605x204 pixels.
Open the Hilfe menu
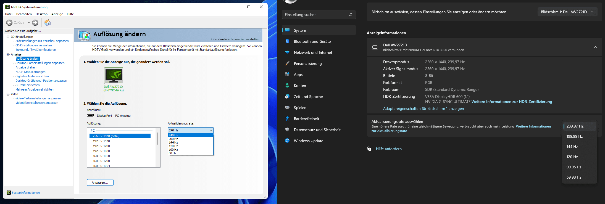(70, 14)
